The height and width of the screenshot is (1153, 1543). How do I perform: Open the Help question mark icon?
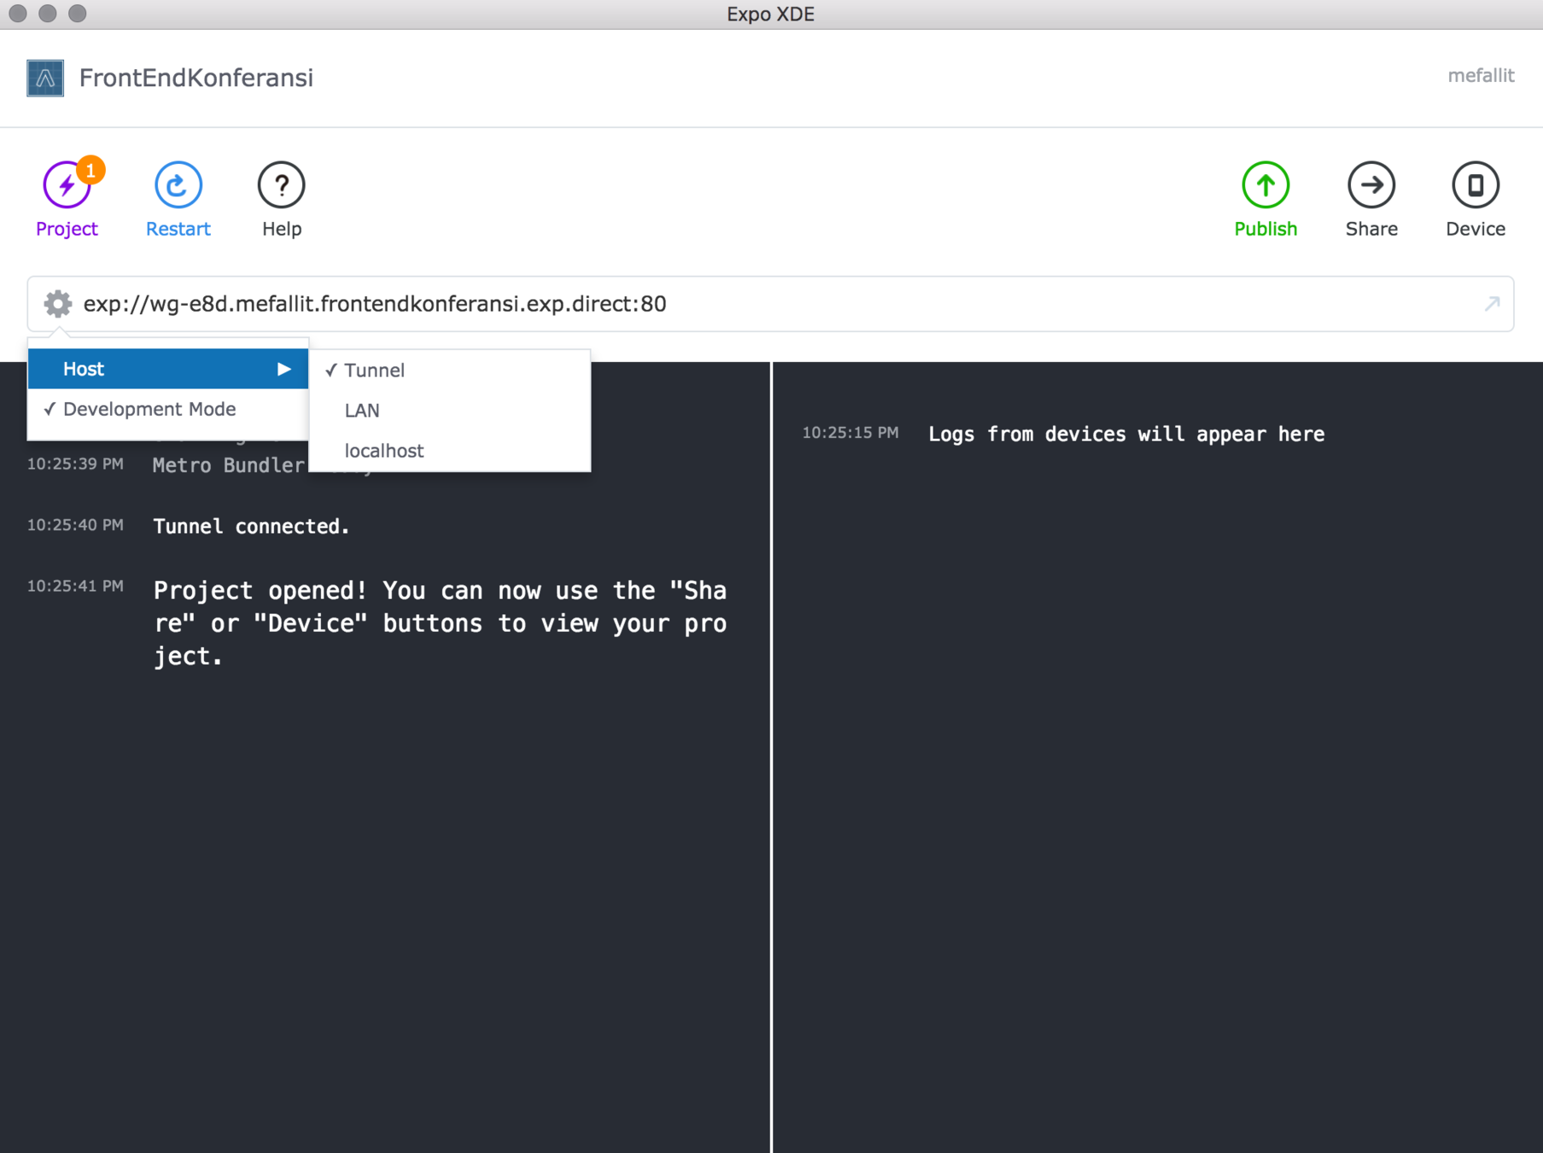click(x=281, y=184)
